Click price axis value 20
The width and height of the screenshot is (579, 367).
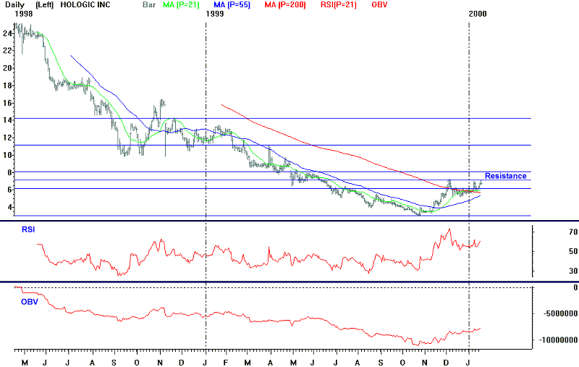coord(7,68)
